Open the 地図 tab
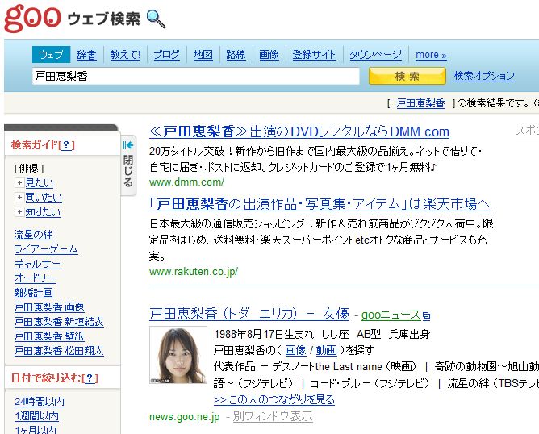The width and height of the screenshot is (539, 434). (203, 55)
